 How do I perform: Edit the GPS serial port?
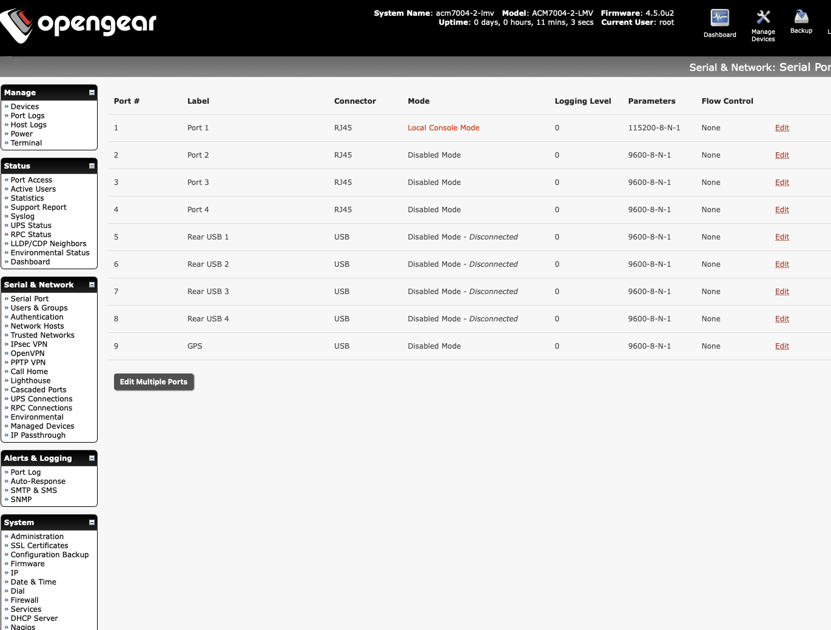pyautogui.click(x=781, y=346)
